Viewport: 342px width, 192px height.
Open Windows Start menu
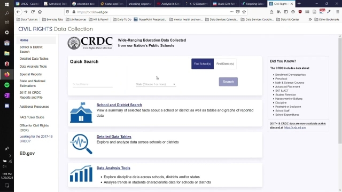7,4
